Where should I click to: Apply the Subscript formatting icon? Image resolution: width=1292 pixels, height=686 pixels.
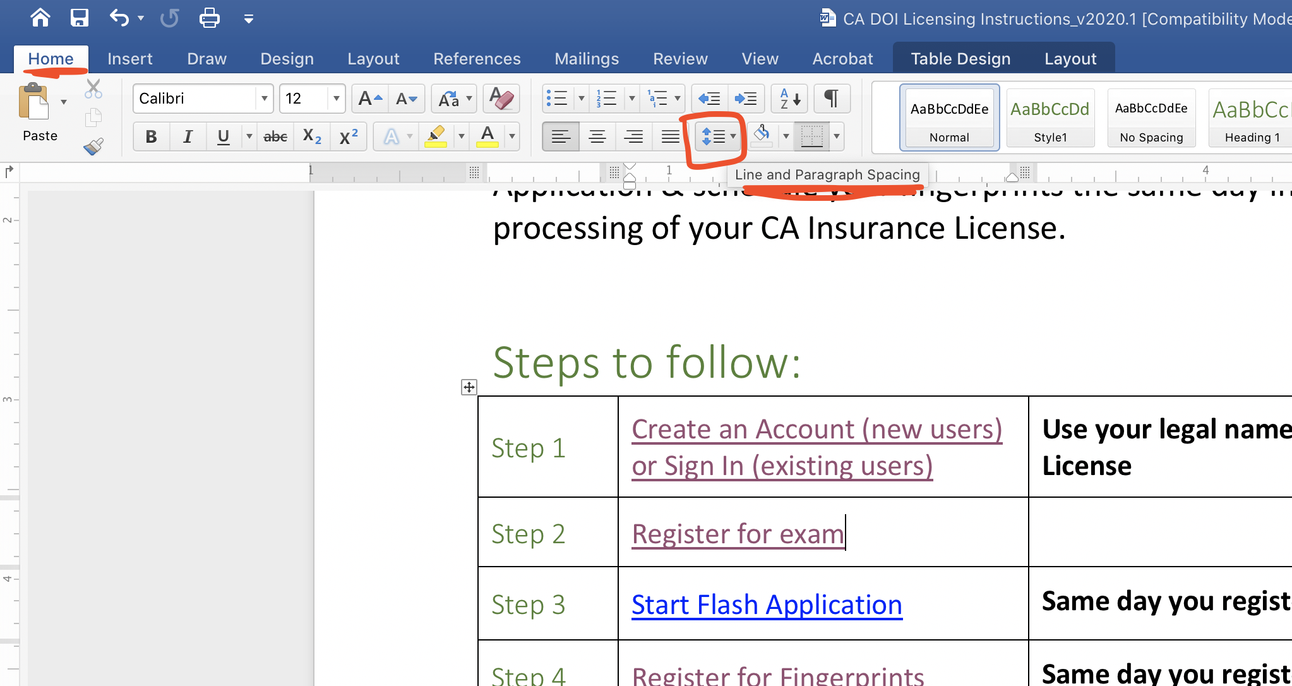(x=312, y=136)
